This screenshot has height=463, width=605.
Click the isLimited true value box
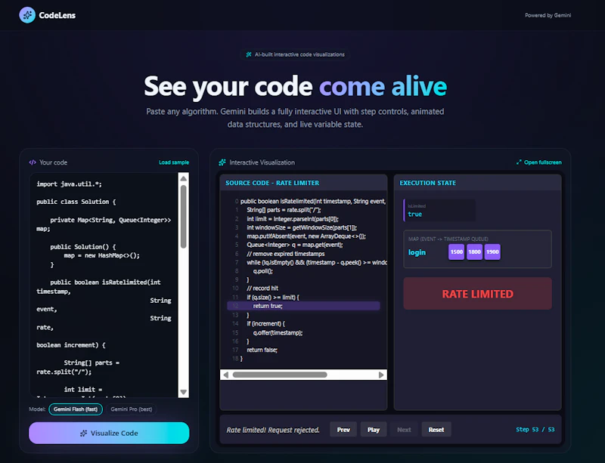pos(439,210)
